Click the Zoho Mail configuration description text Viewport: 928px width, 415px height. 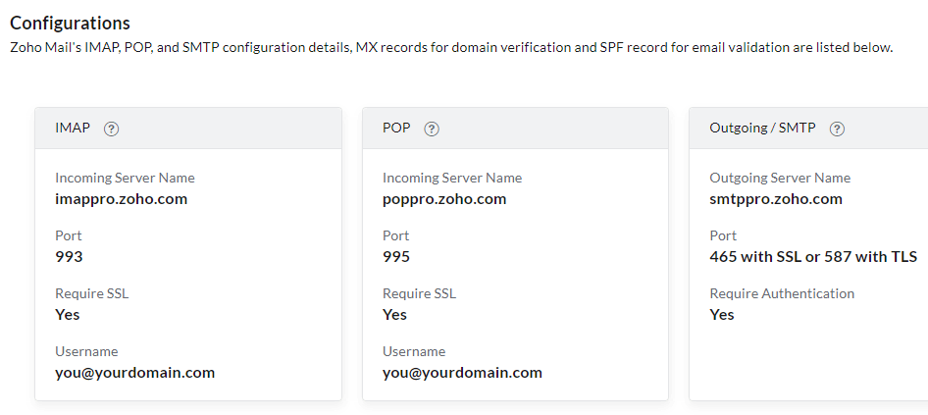(x=450, y=47)
